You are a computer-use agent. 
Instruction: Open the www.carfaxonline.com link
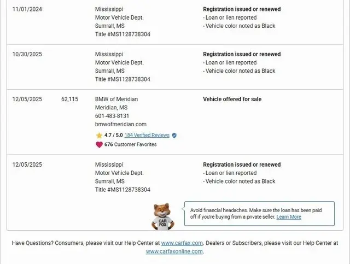coord(174,251)
